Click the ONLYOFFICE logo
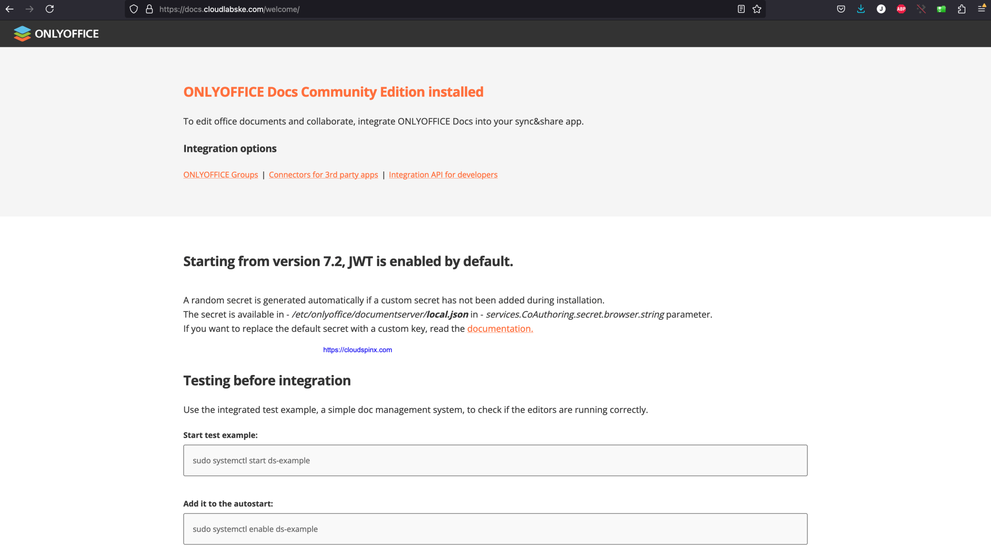Image resolution: width=991 pixels, height=555 pixels. click(x=56, y=33)
